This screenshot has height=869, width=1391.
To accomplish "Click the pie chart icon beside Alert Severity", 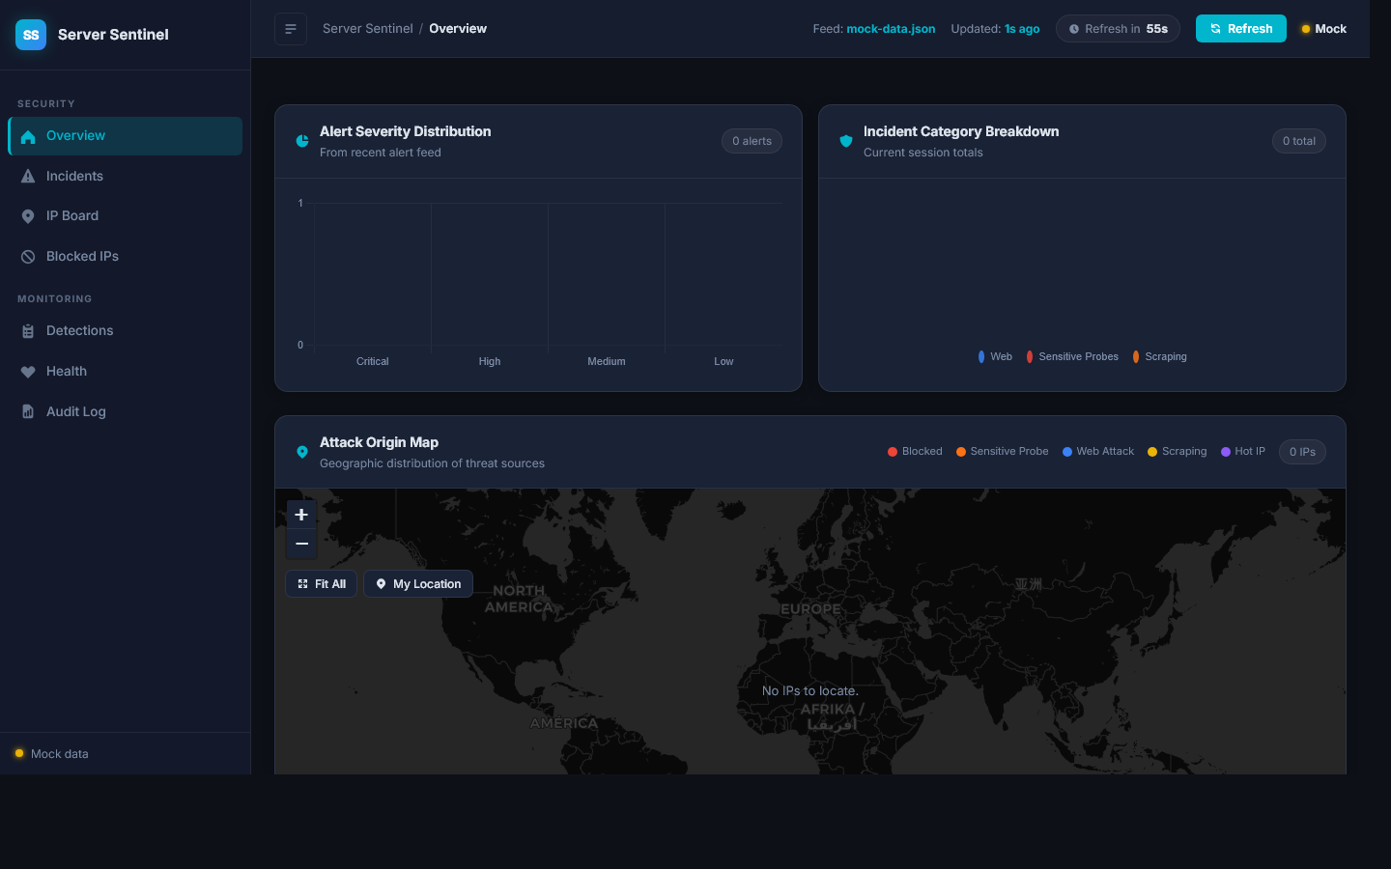I will [302, 141].
